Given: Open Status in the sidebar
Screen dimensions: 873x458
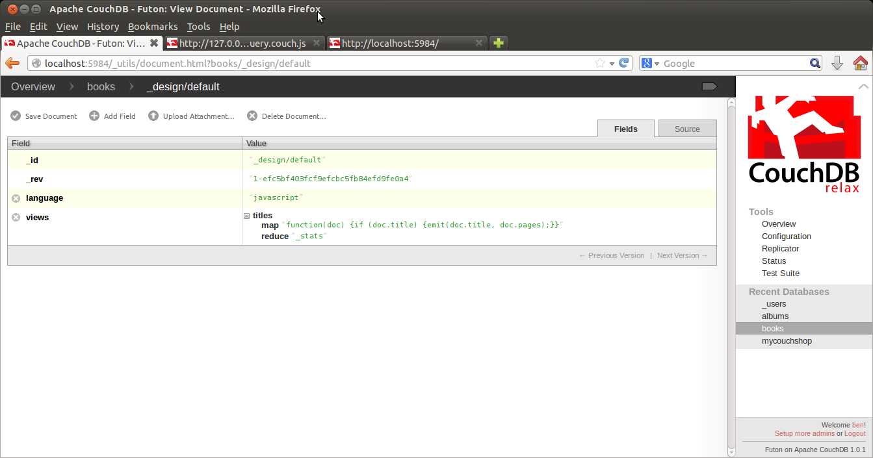Looking at the screenshot, I should (x=774, y=261).
